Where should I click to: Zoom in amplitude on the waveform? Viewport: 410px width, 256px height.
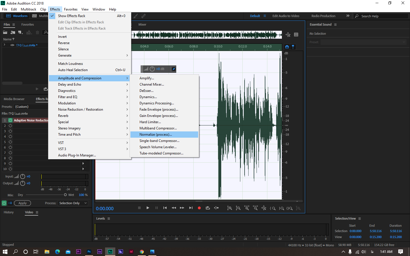(x=229, y=208)
